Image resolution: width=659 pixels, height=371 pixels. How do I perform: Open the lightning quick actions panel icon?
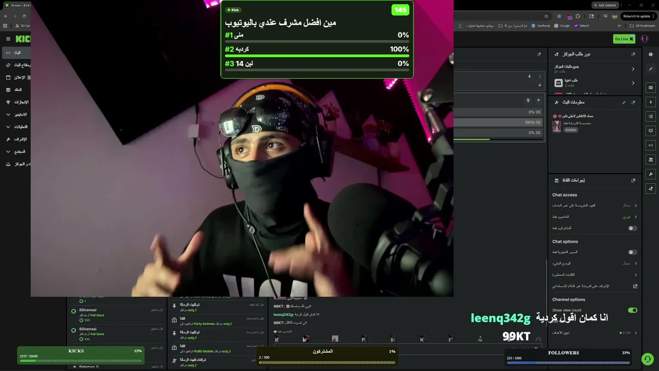point(651,102)
